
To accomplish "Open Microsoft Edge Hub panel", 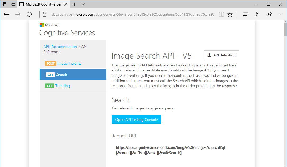I will (x=246, y=14).
